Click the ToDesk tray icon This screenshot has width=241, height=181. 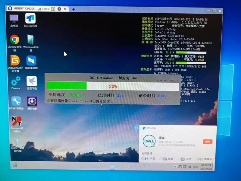175,167
